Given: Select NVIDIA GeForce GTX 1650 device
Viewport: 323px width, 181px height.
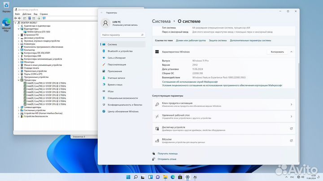Looking at the screenshot, I should point(39,32).
